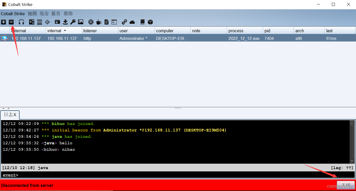Click the '[12/10 12:18] java' status text
The image size is (356, 191).
(25, 168)
